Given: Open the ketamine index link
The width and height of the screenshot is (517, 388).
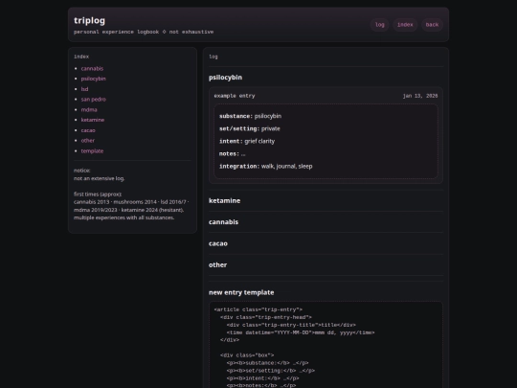Looking at the screenshot, I should [93, 120].
